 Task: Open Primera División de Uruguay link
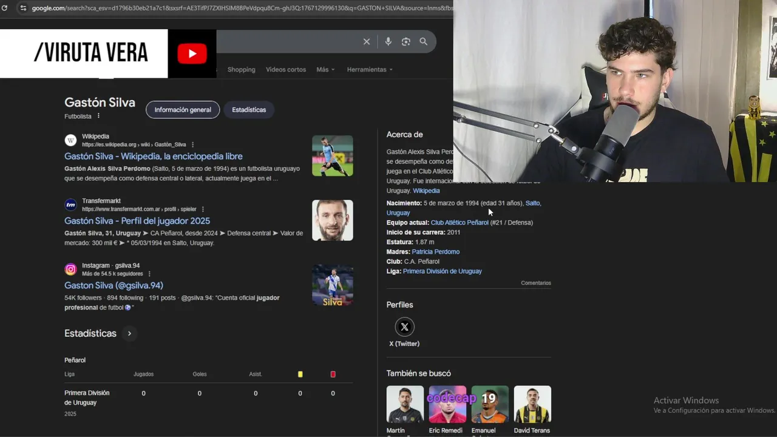tap(443, 271)
